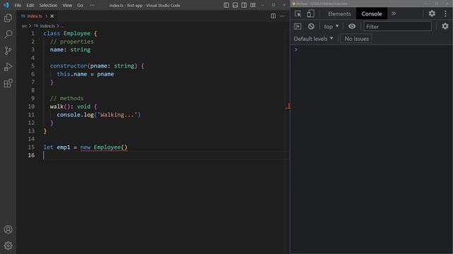Screen dimensions: 453x254
Task: Click the index.ts breadcrumb
Action: click(47, 26)
